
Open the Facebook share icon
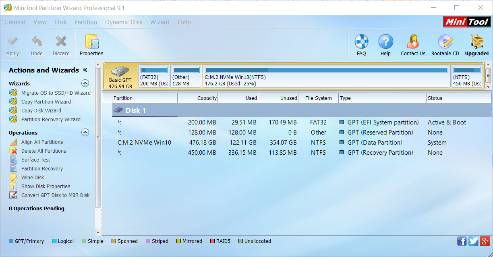pyautogui.click(x=462, y=241)
